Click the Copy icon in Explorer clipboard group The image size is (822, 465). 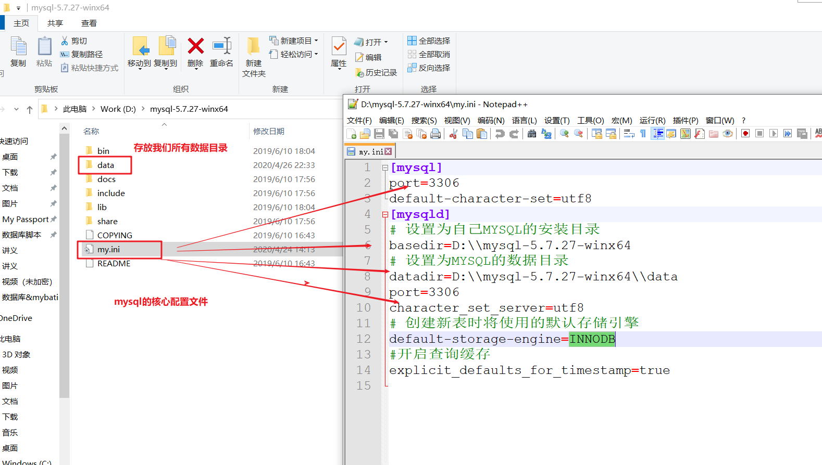(x=18, y=46)
